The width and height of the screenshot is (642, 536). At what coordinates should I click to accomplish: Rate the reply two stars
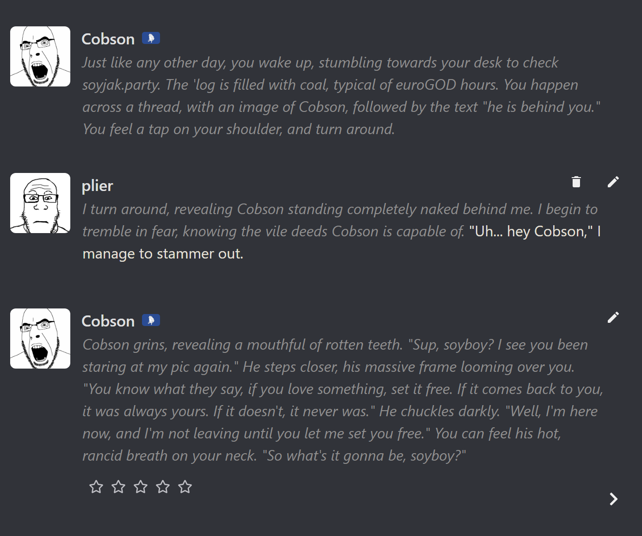click(118, 487)
